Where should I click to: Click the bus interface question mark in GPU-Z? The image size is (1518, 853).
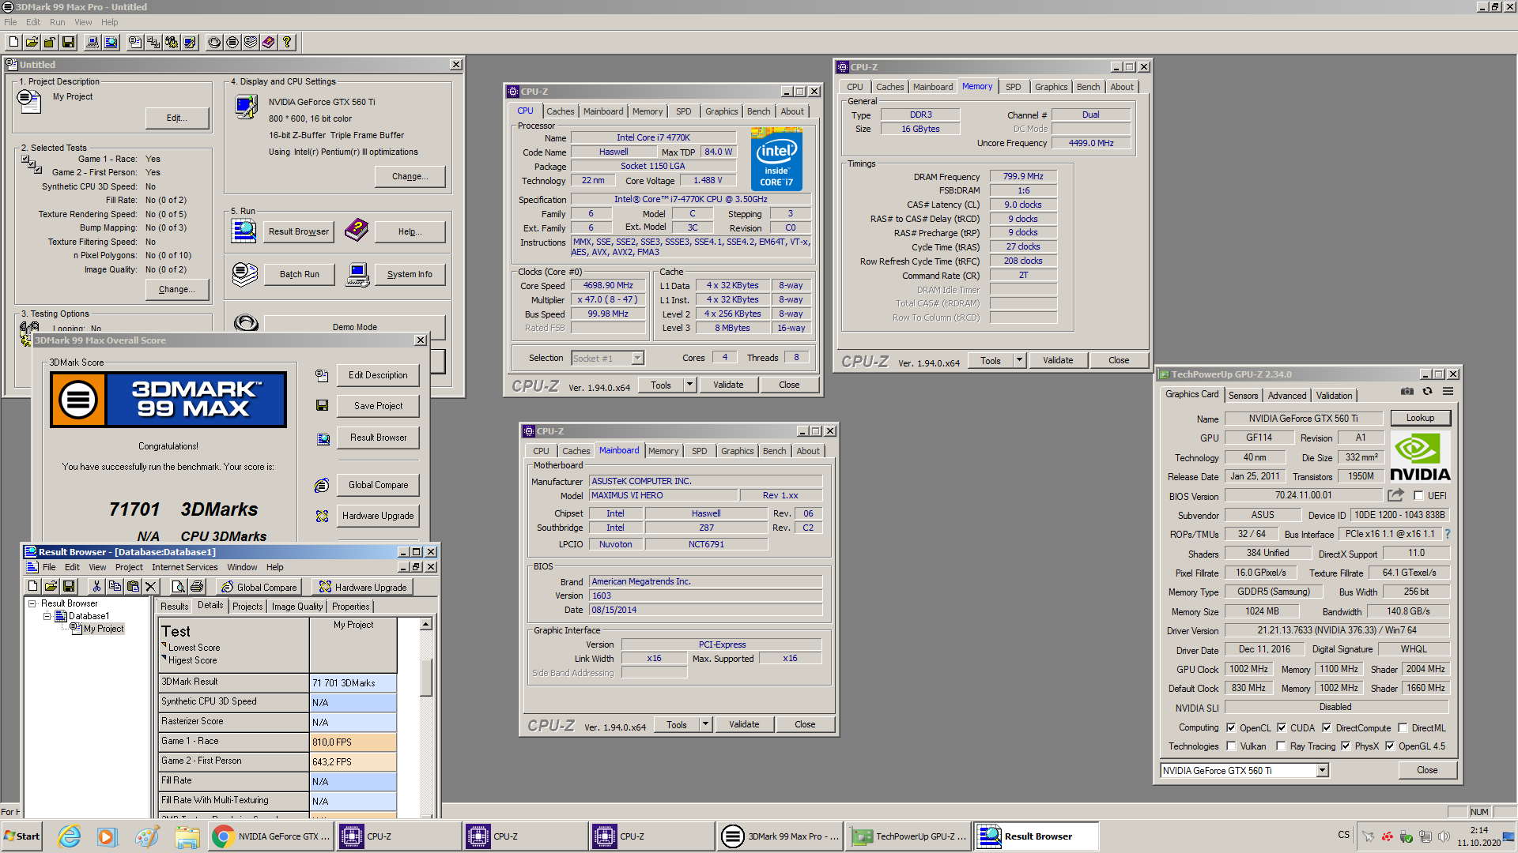[1448, 535]
